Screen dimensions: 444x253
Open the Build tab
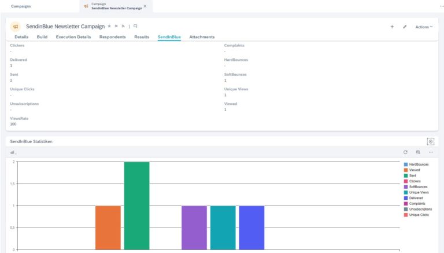pyautogui.click(x=42, y=37)
